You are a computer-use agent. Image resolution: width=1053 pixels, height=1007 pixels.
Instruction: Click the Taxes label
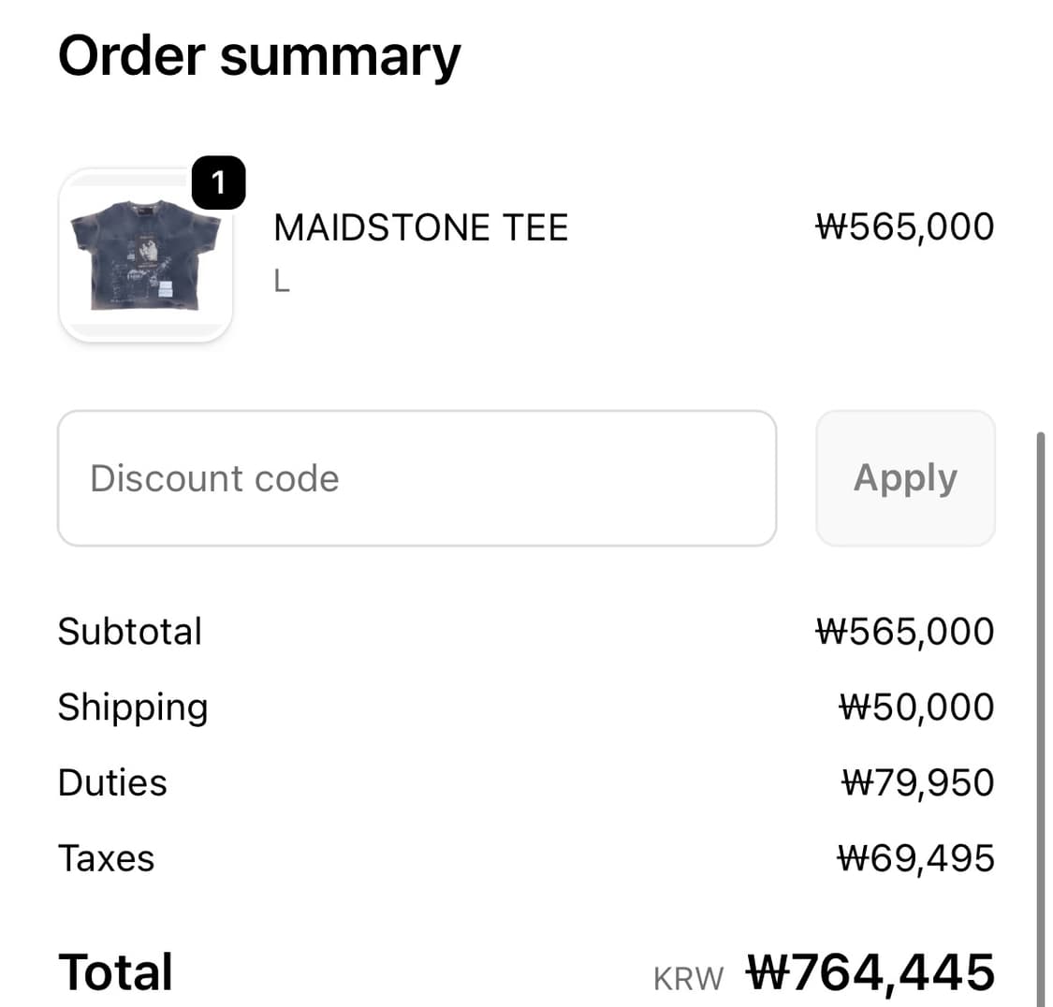click(106, 858)
